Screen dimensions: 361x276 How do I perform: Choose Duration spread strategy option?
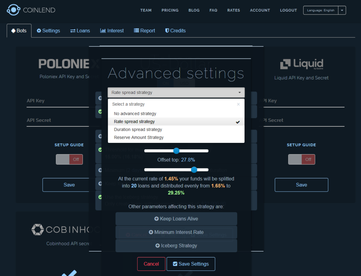pos(176,130)
